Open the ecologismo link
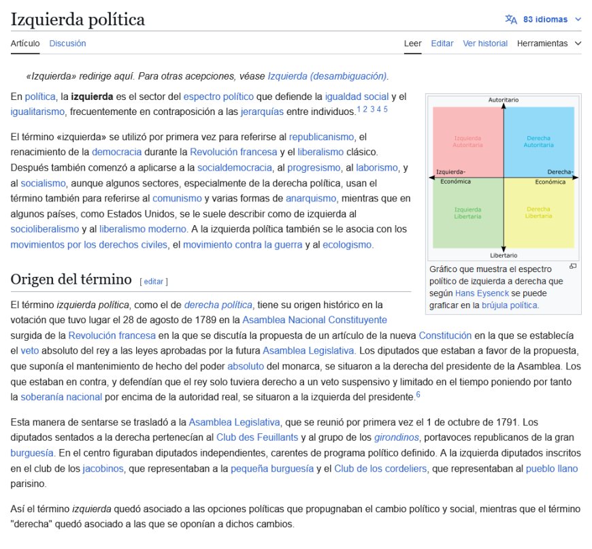 point(347,245)
